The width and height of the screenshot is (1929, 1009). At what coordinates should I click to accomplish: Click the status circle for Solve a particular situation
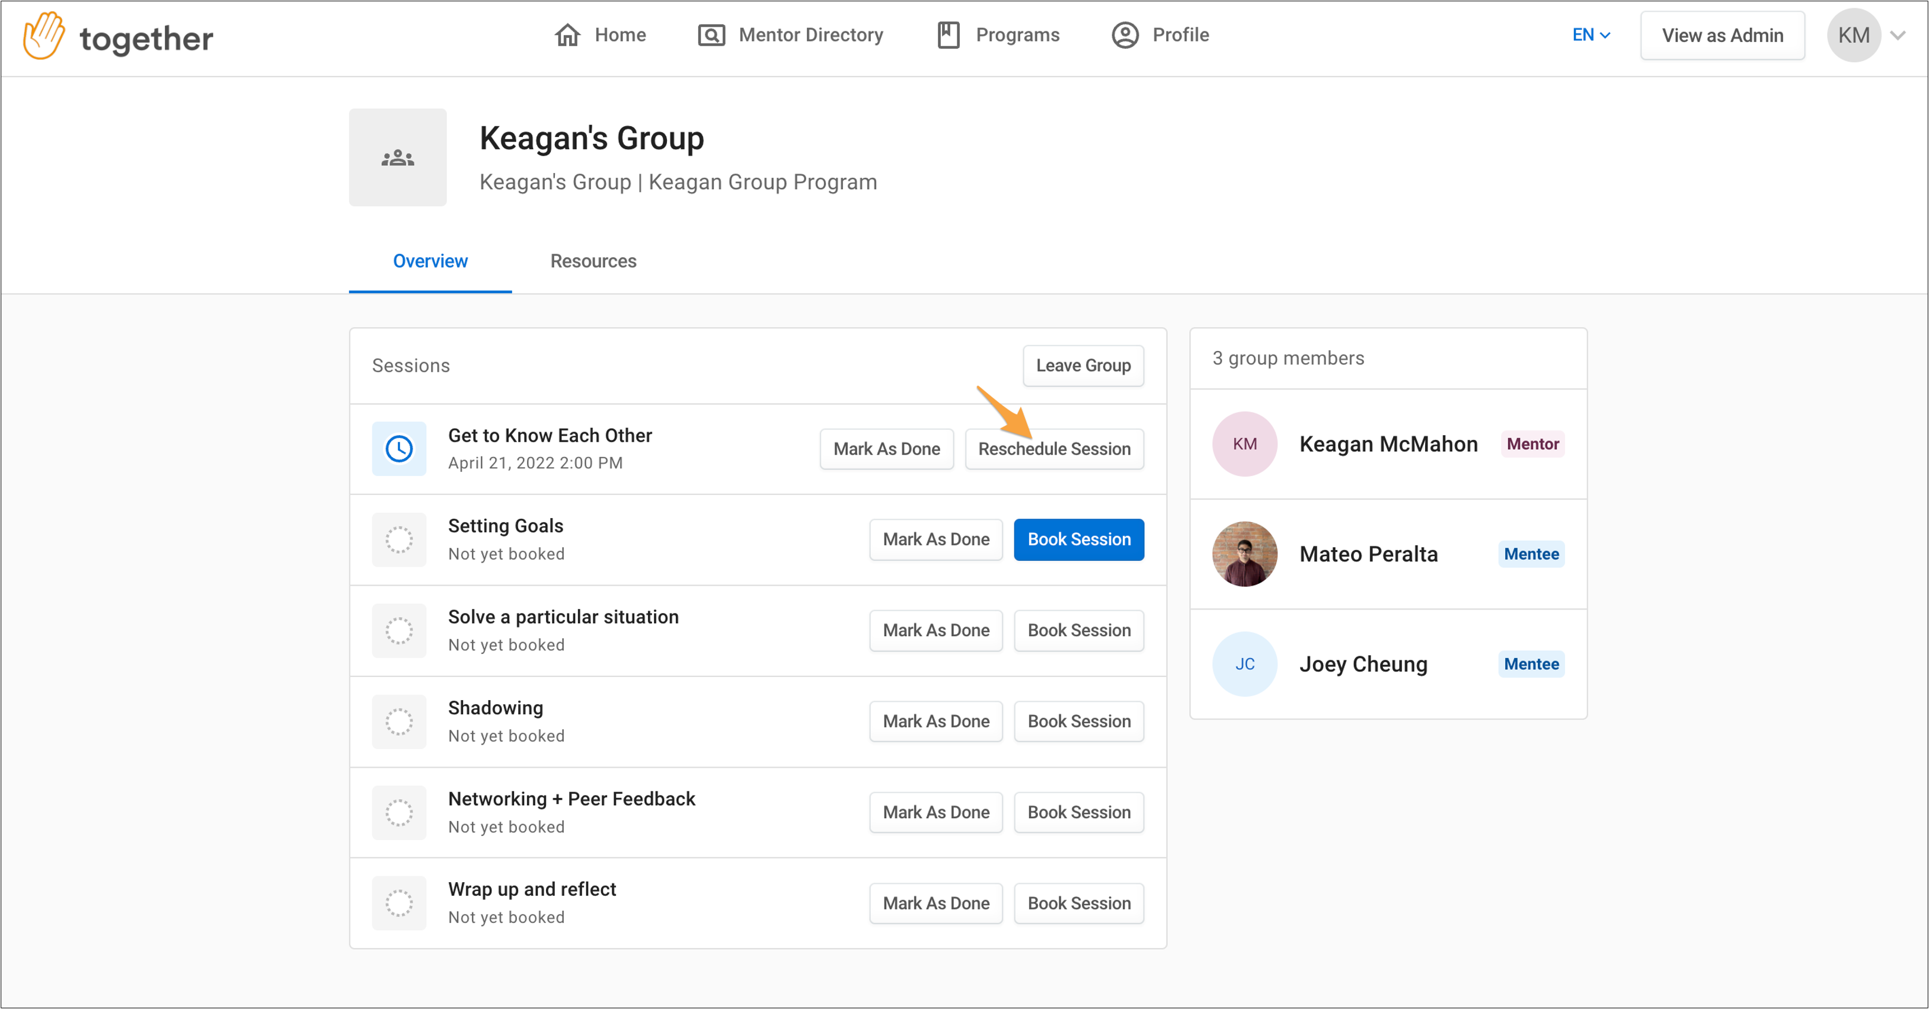(399, 631)
